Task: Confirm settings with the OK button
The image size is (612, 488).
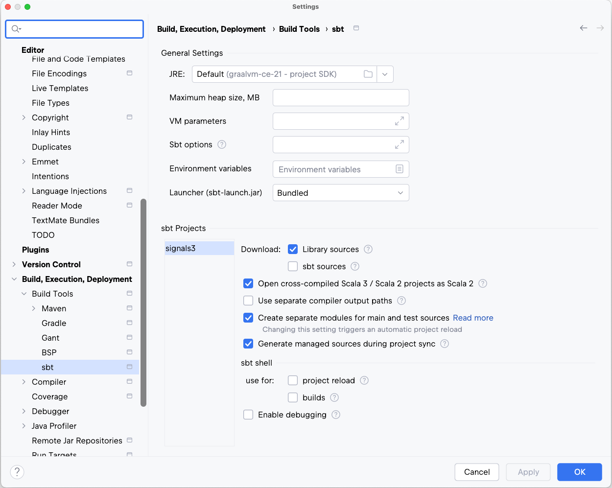Action: 579,472
